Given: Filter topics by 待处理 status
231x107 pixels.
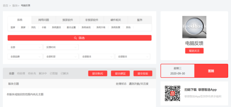Looking at the screenshot, I should (x=21, y=74).
